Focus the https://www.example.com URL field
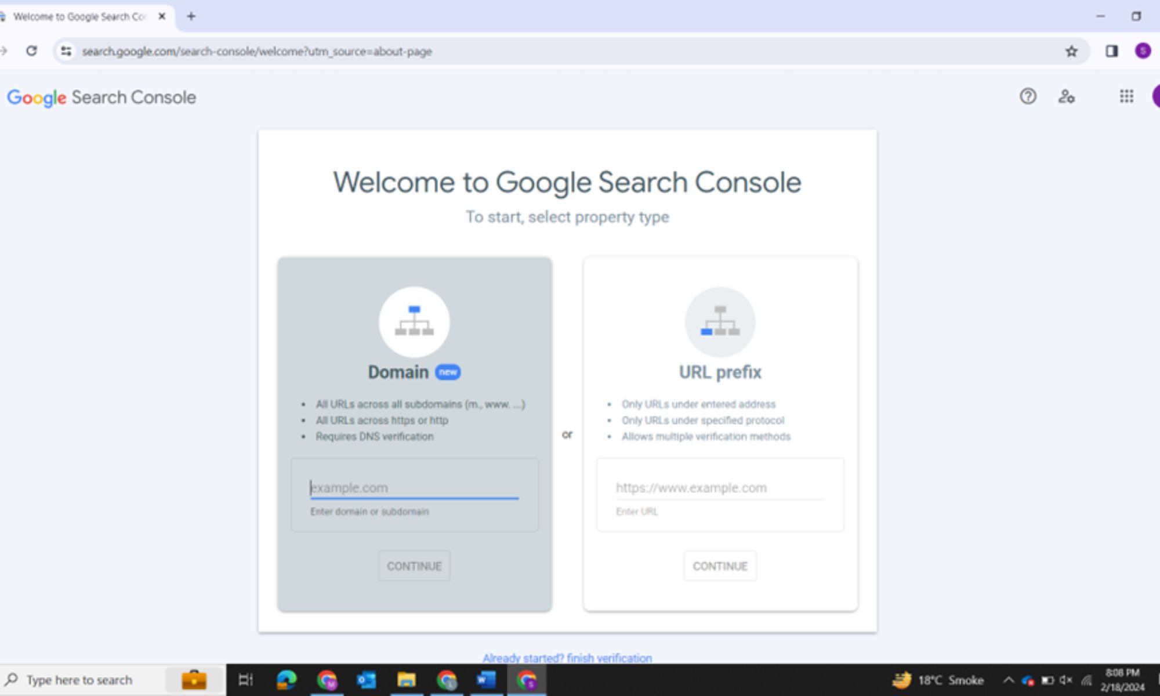Viewport: 1160px width, 696px height. (x=720, y=488)
